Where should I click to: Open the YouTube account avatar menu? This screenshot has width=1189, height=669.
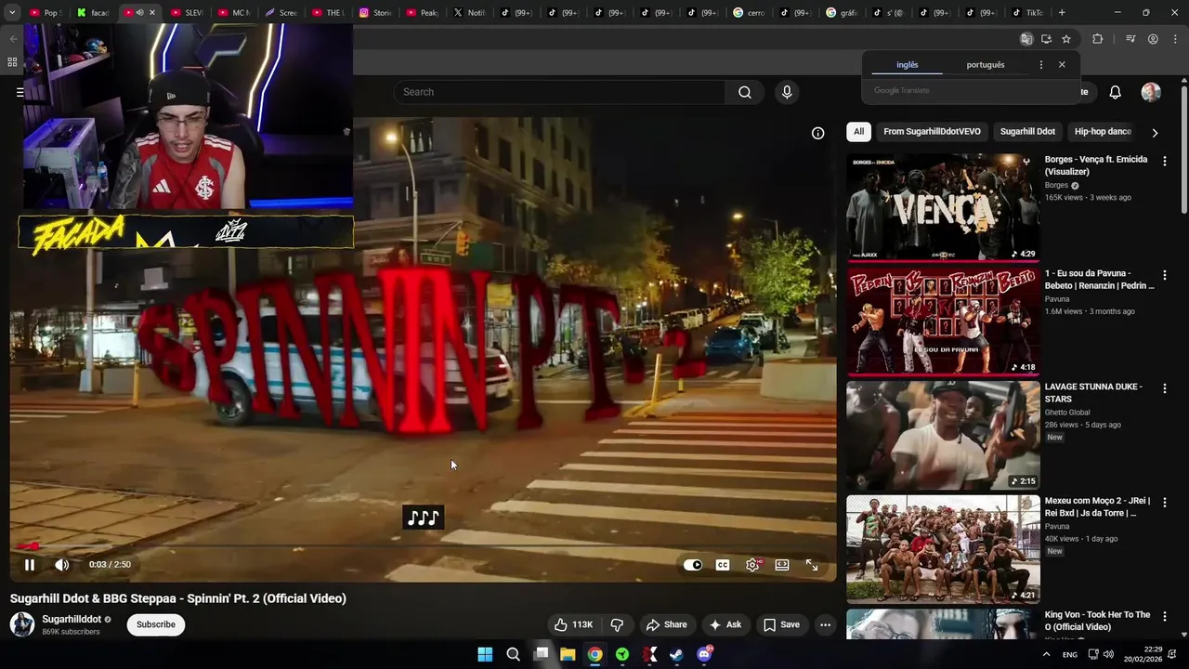[1151, 92]
